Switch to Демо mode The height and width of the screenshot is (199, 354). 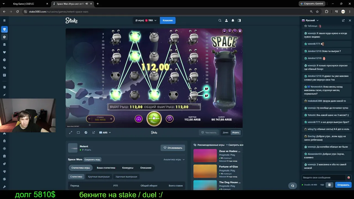(226, 133)
